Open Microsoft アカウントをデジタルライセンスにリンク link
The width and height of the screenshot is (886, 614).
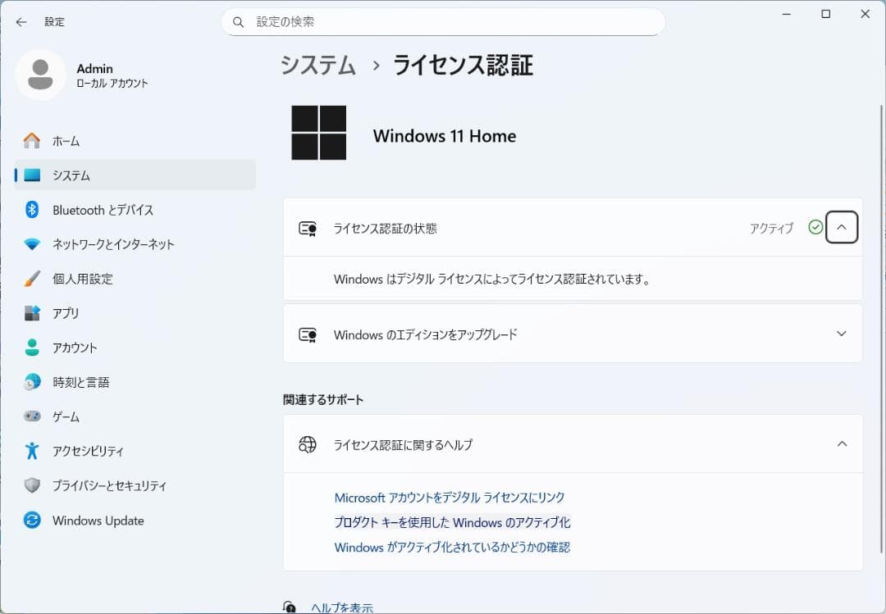point(451,498)
